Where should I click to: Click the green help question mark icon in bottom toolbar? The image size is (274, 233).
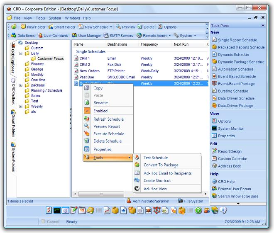[x=198, y=210]
